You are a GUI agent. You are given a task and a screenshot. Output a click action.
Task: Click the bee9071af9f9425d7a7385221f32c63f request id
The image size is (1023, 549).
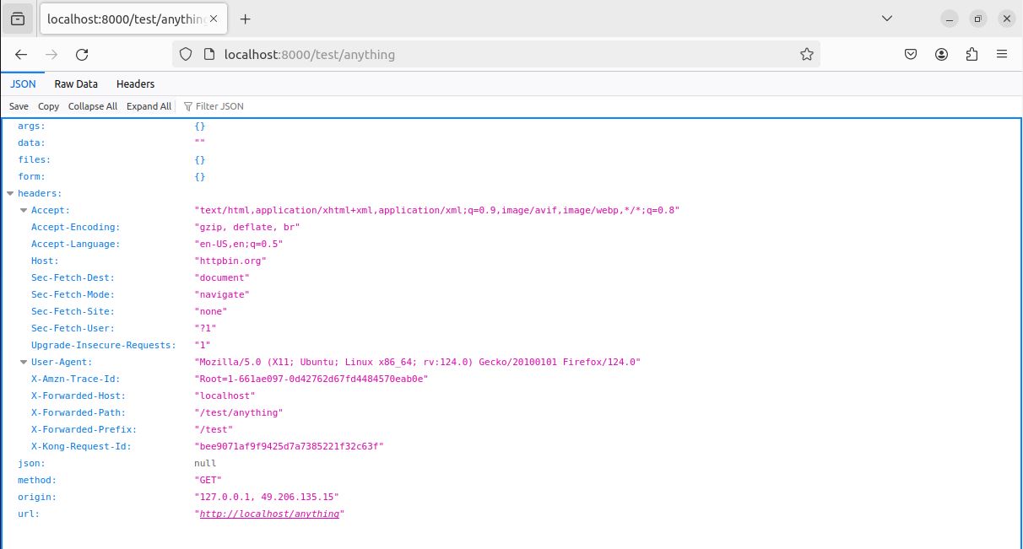(289, 446)
